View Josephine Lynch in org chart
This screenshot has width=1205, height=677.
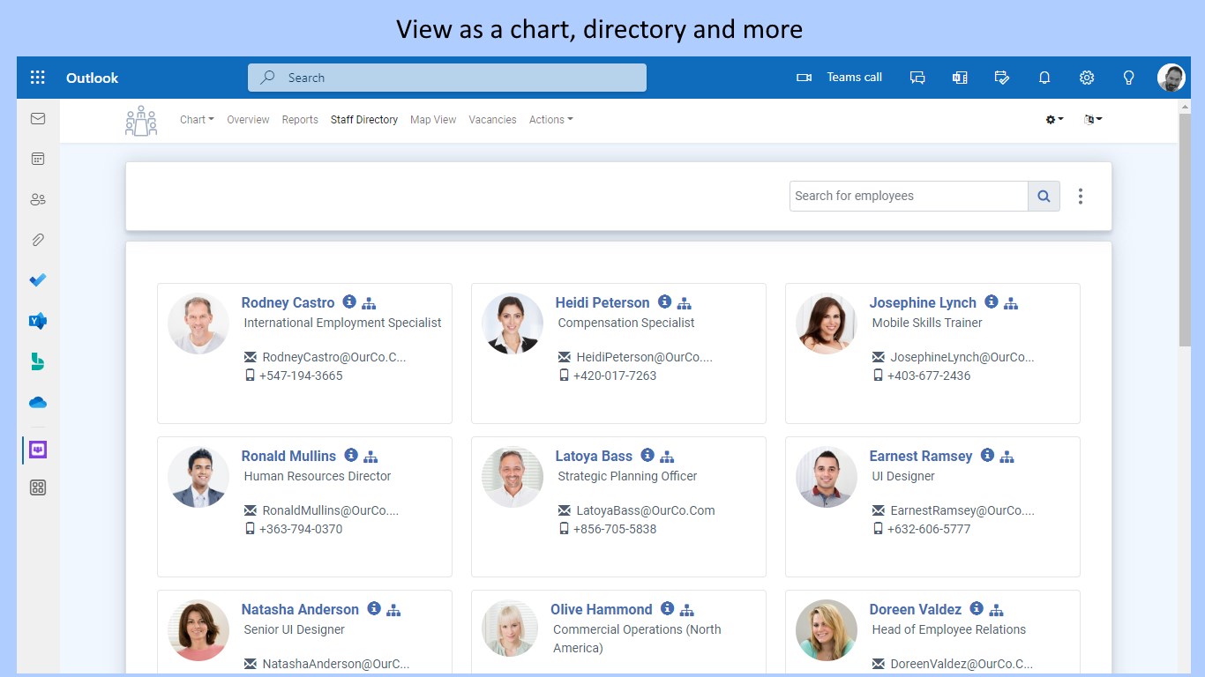pos(1011,303)
